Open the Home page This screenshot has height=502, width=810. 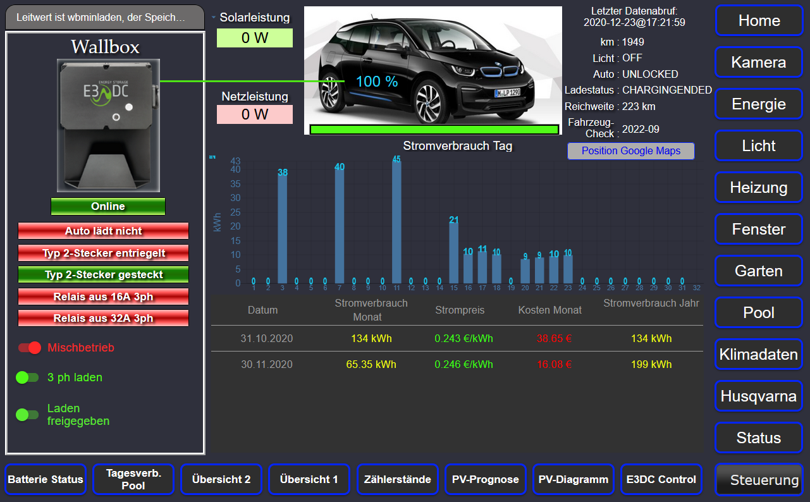(759, 20)
